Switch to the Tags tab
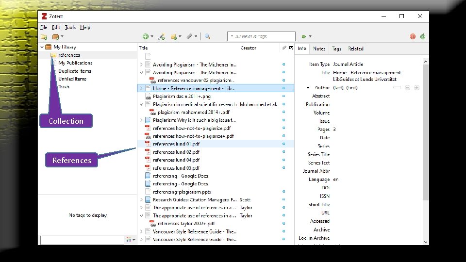 coord(336,49)
